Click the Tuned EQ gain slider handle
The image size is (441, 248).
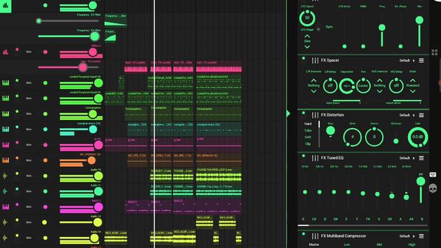click(x=421, y=181)
